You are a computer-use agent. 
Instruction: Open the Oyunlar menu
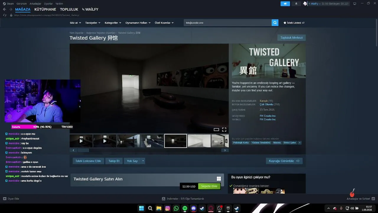pyautogui.click(x=48, y=4)
